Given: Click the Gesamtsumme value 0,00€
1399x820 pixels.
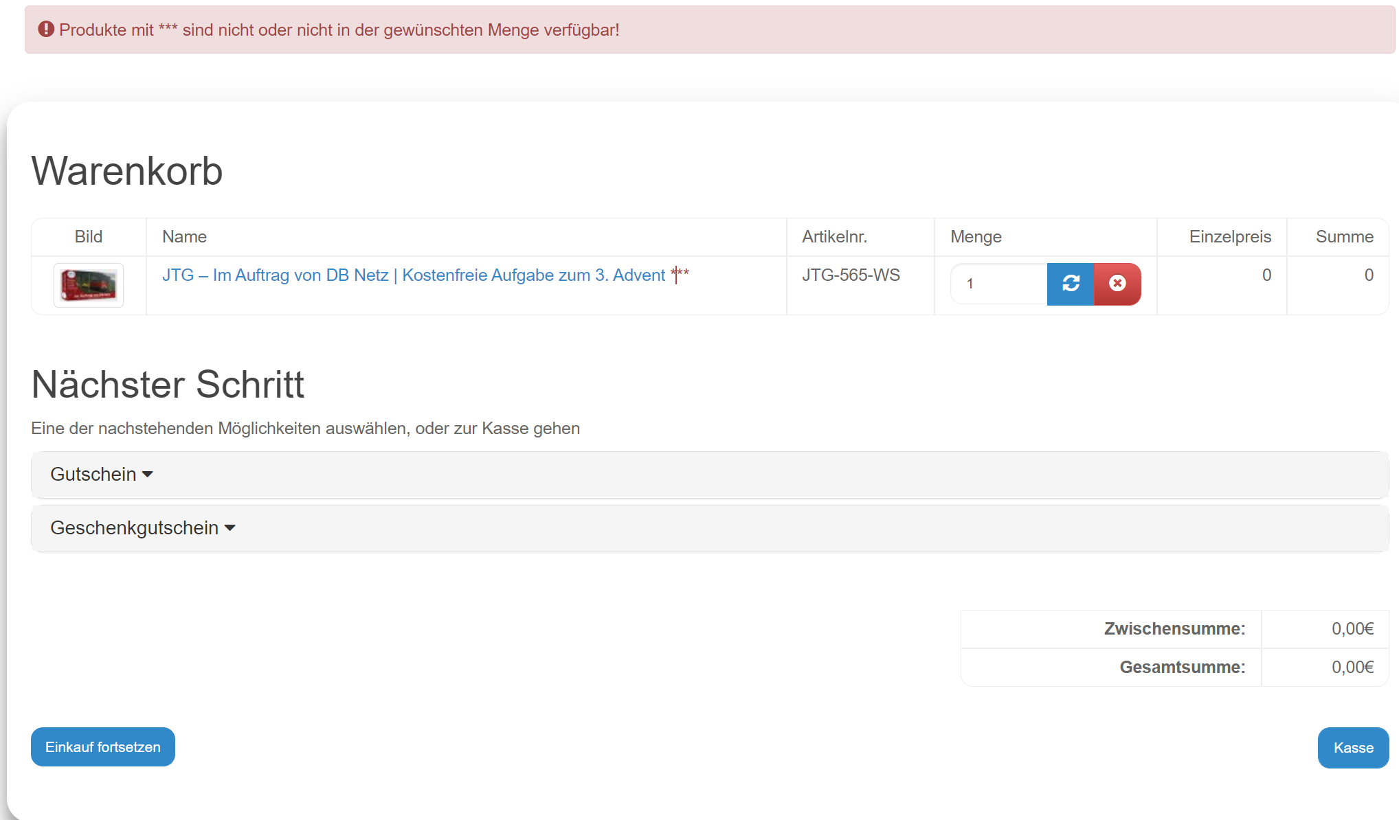Looking at the screenshot, I should [x=1352, y=667].
